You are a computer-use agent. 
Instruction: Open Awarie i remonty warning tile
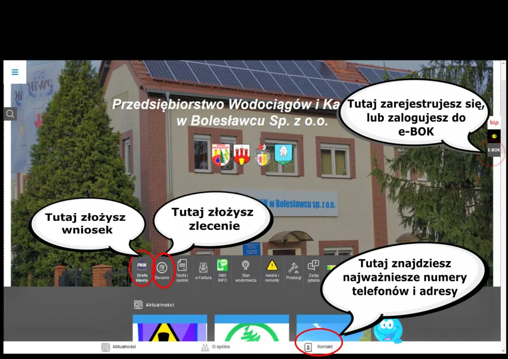coord(272,271)
